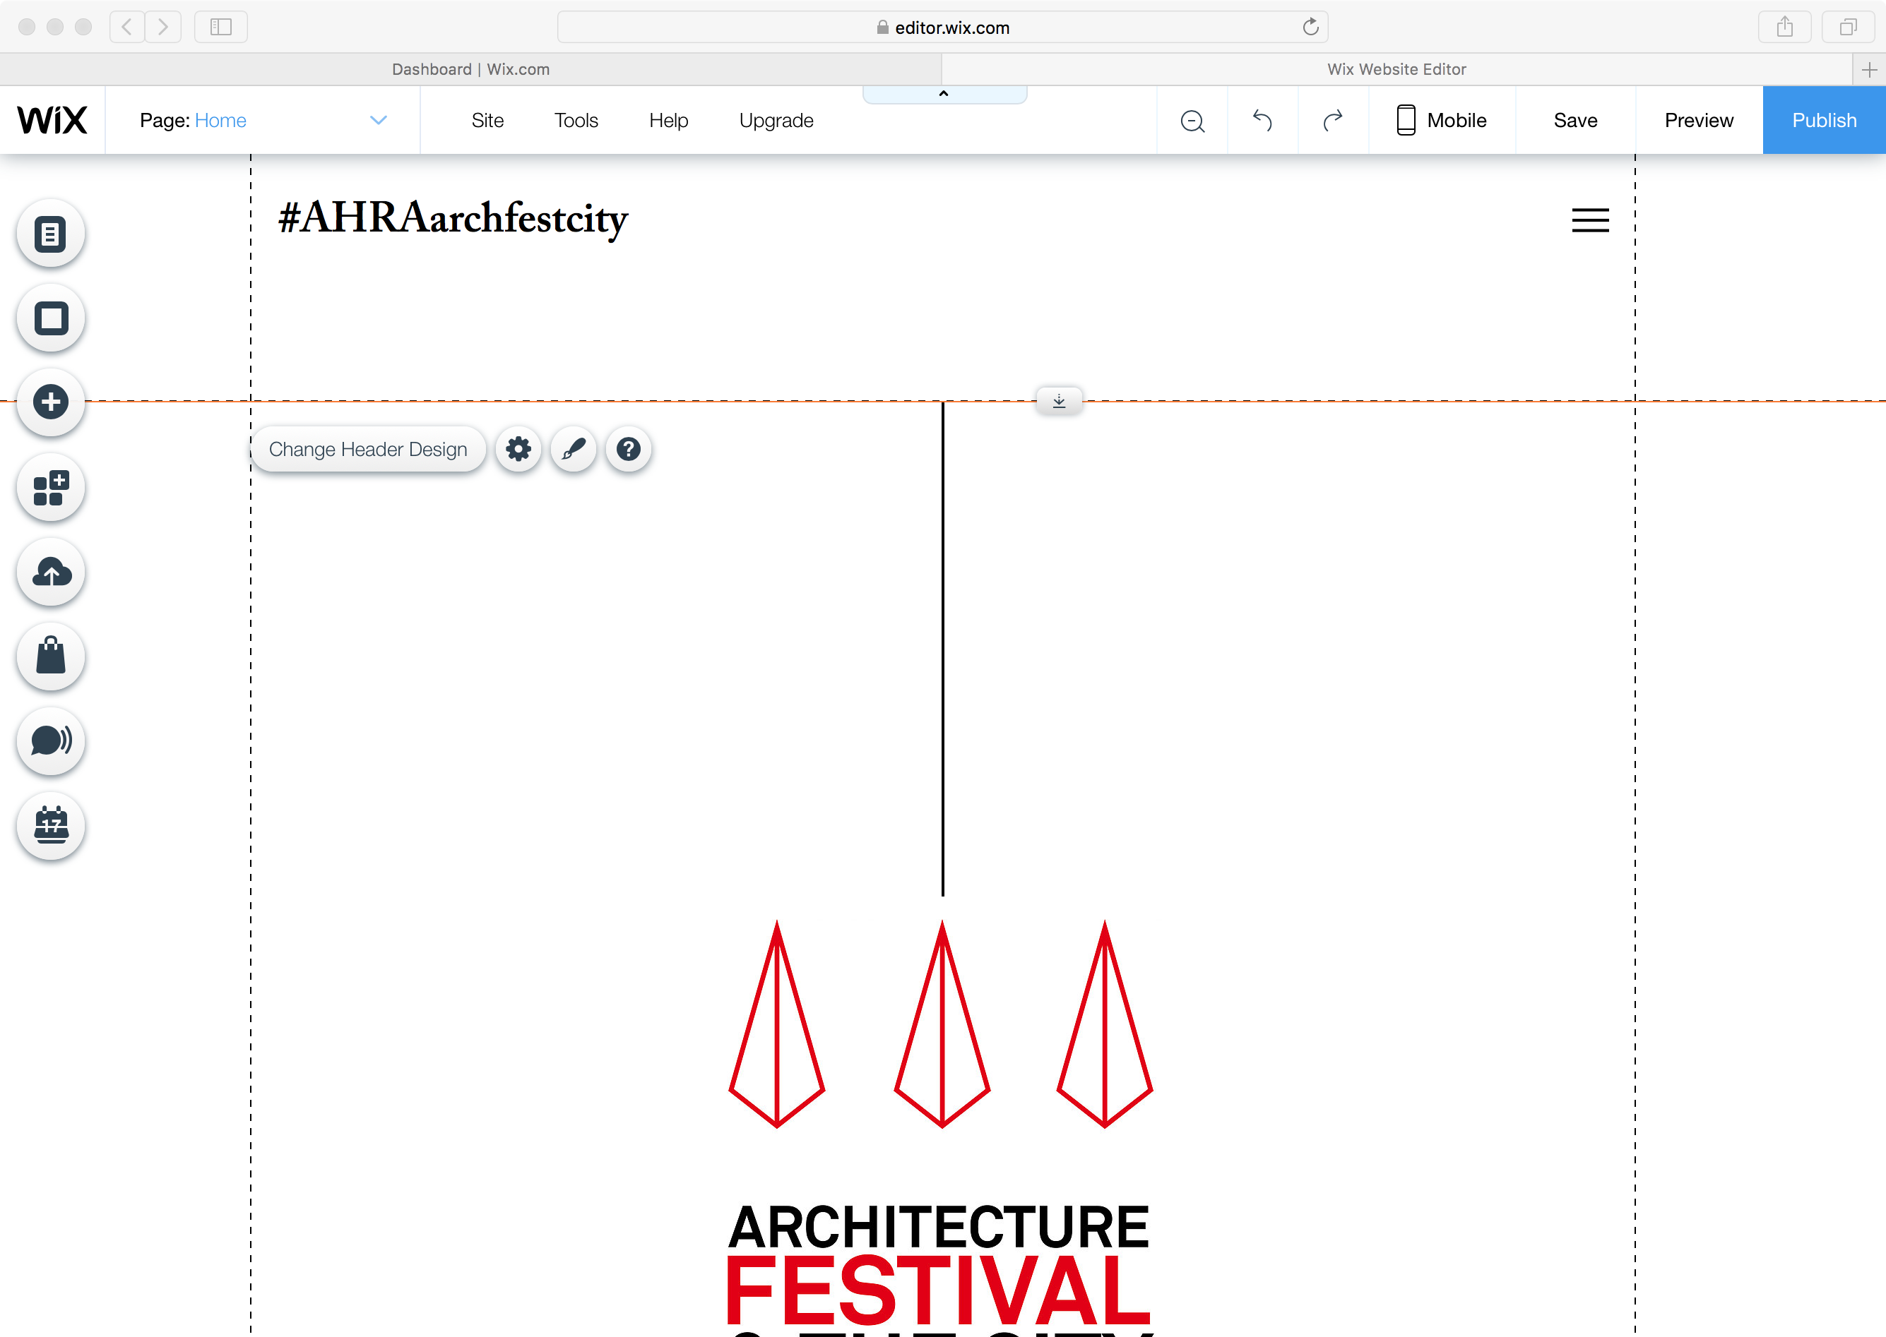Open the Background panel icon
This screenshot has height=1337, width=1886.
click(x=51, y=318)
